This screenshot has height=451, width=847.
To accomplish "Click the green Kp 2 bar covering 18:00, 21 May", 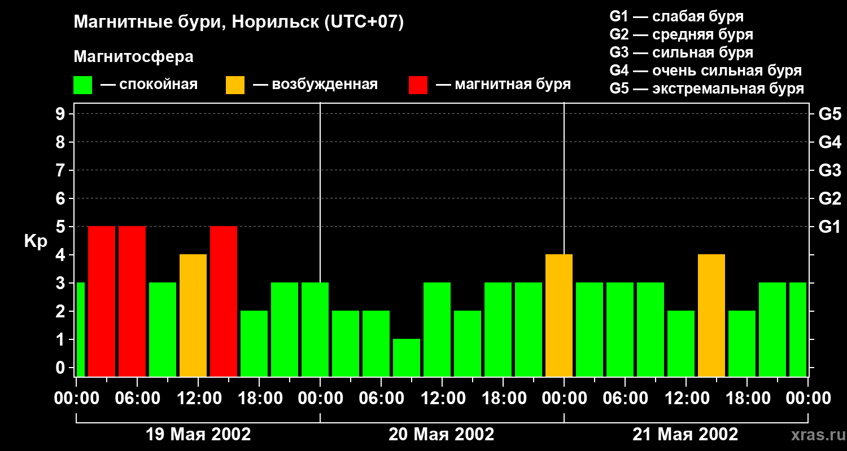I will pos(742,344).
